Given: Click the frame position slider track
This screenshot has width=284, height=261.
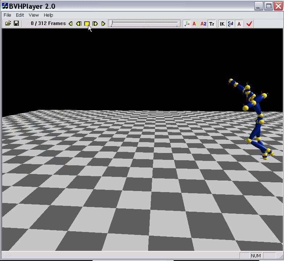Looking at the screenshot, I should (x=144, y=24).
